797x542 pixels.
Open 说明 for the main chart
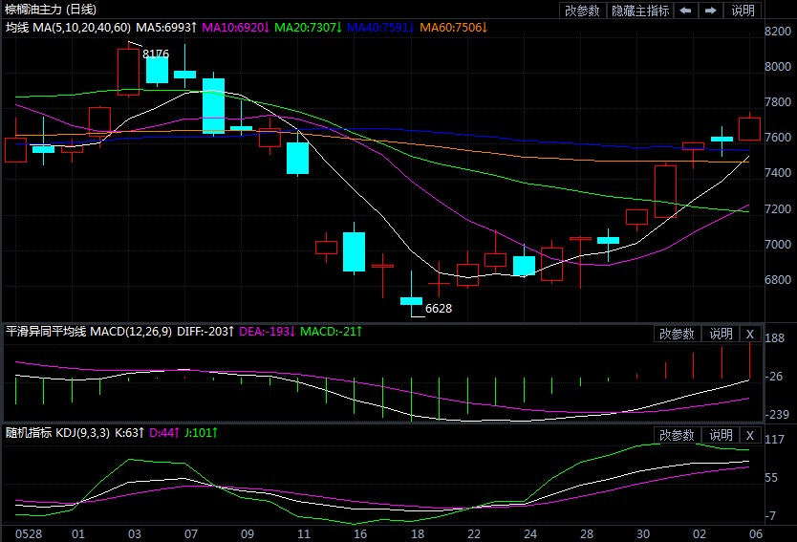click(x=743, y=11)
